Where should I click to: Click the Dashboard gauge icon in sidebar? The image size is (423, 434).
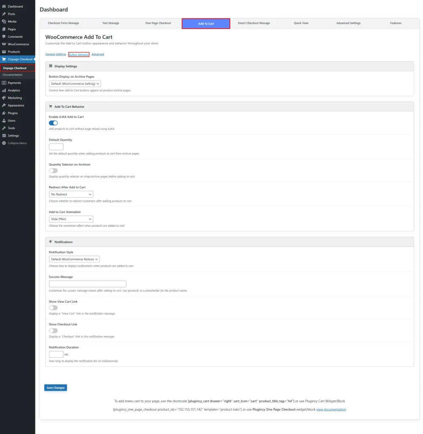(x=4, y=6)
